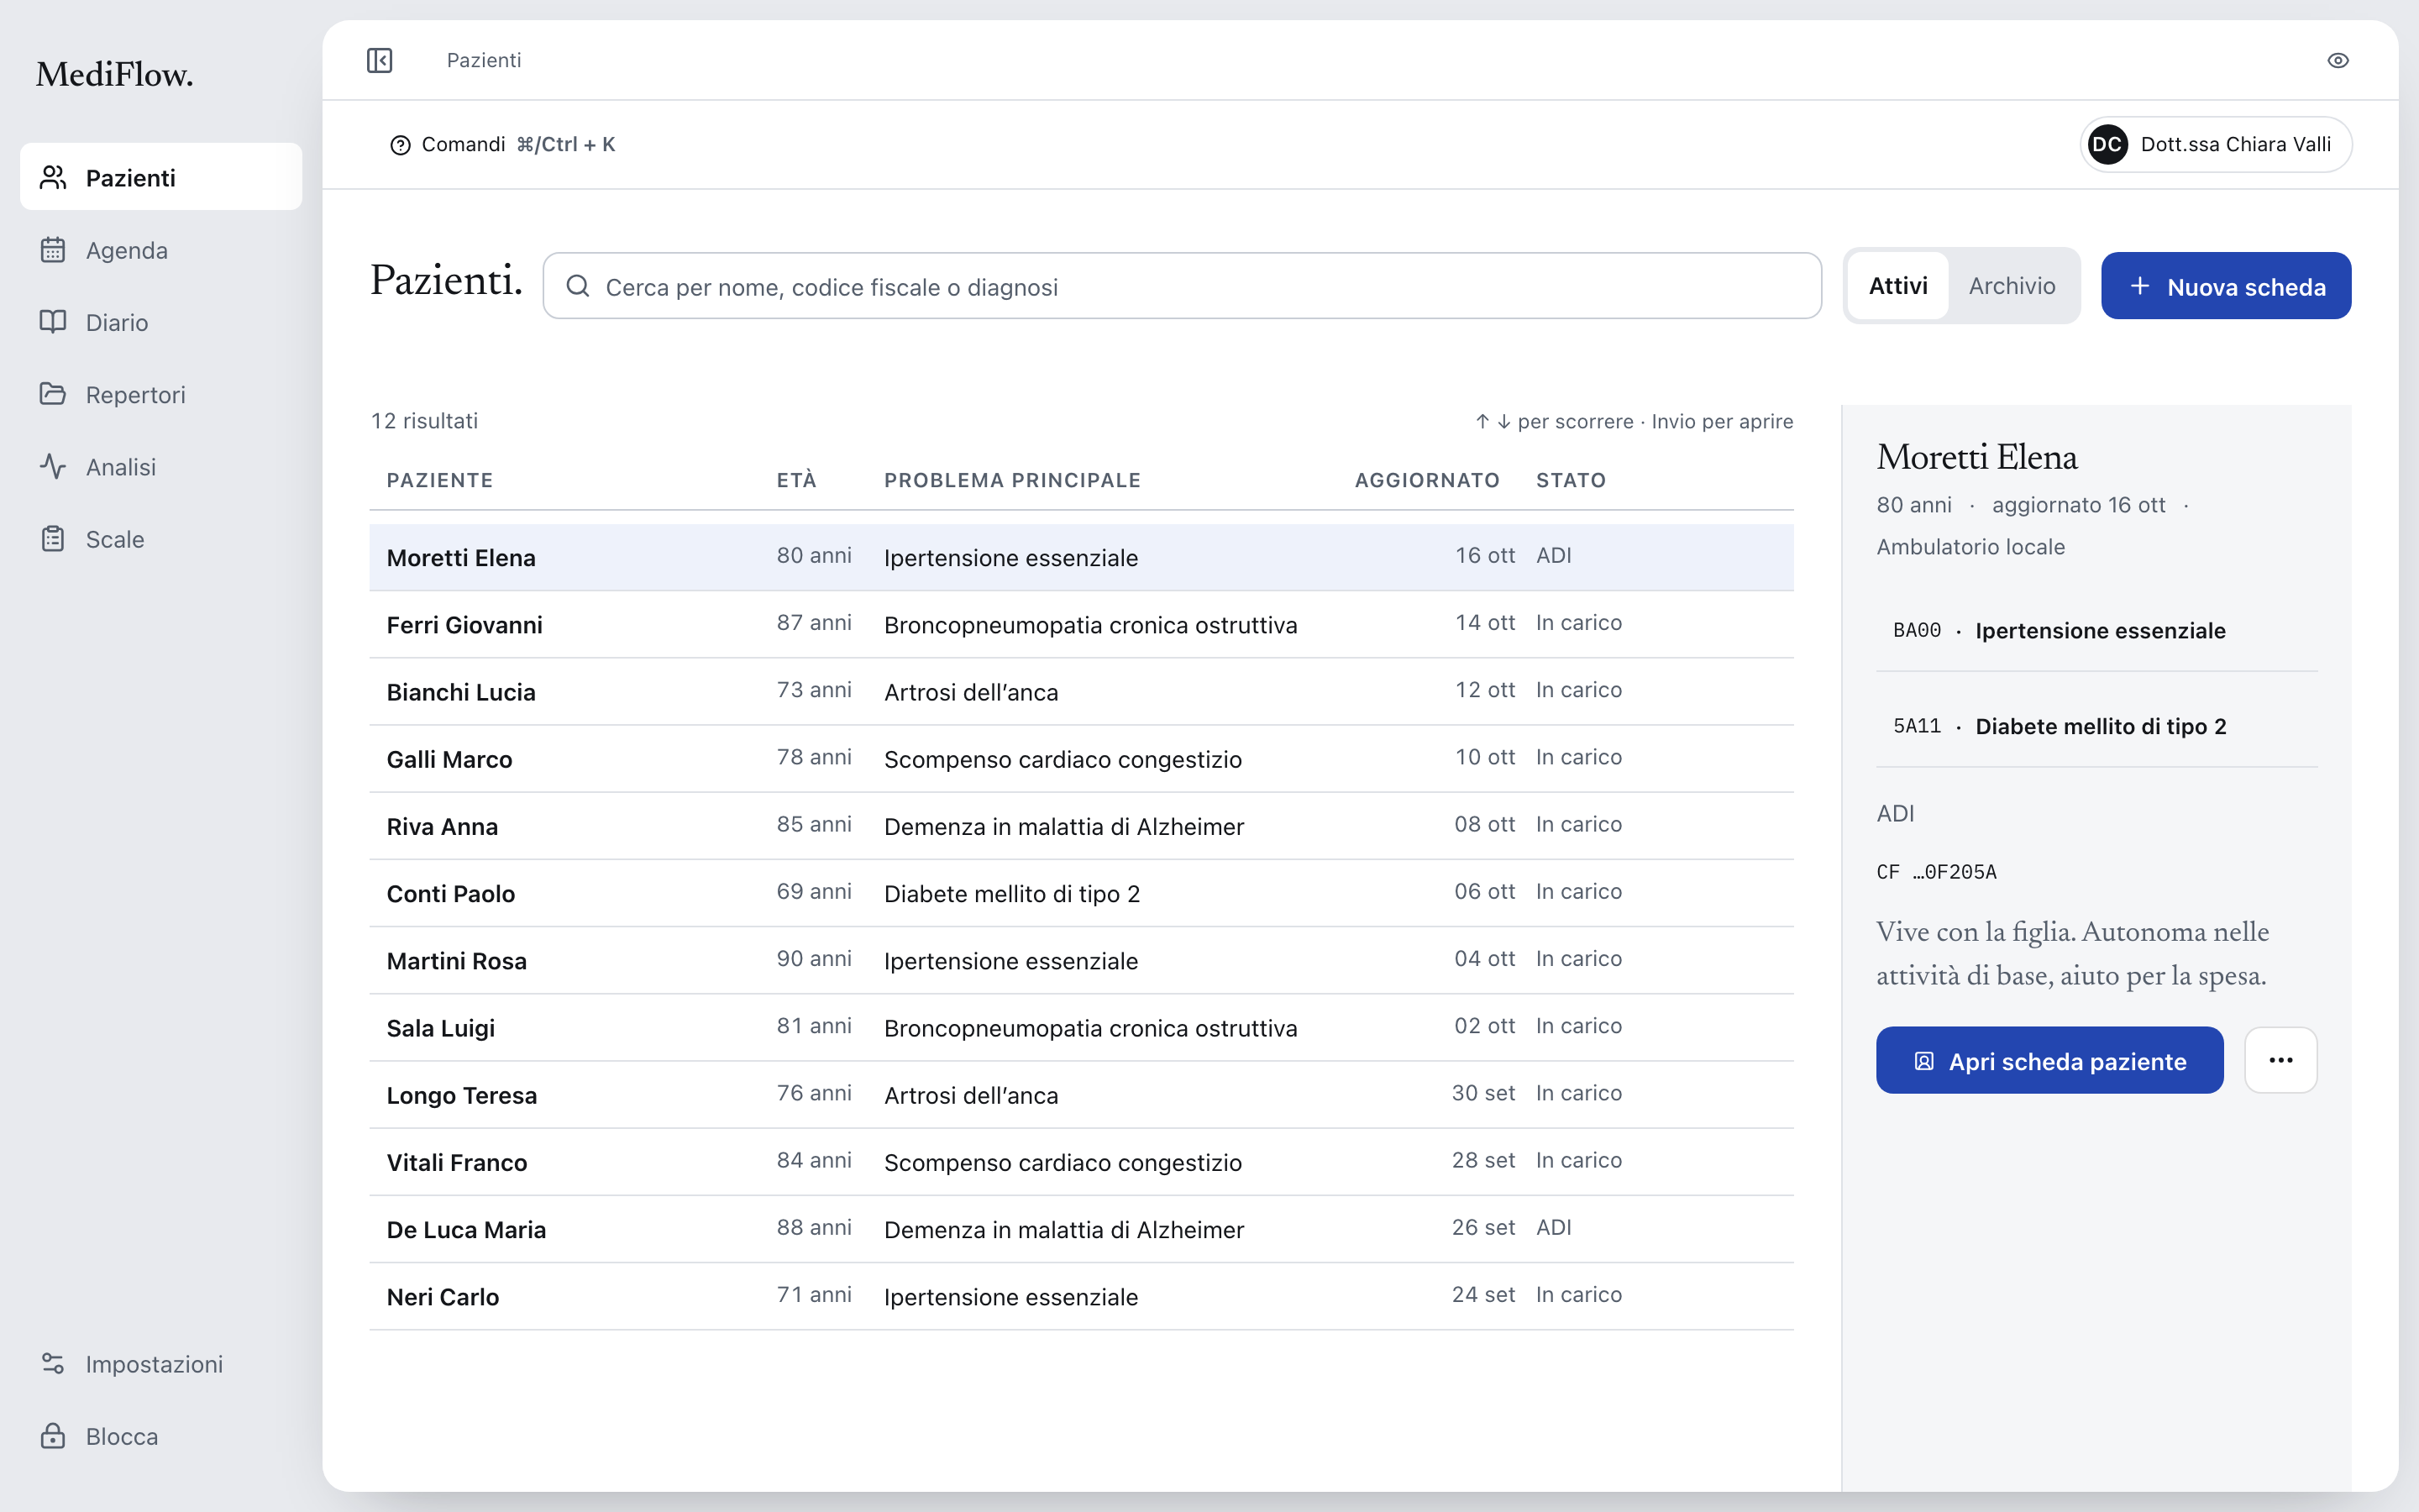Click the MediFlow logo
The height and width of the screenshot is (1512, 2419).
pos(115,74)
